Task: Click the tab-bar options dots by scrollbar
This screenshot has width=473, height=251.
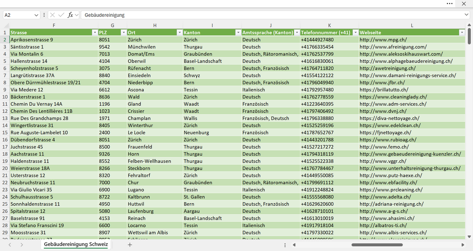Action: [285, 245]
